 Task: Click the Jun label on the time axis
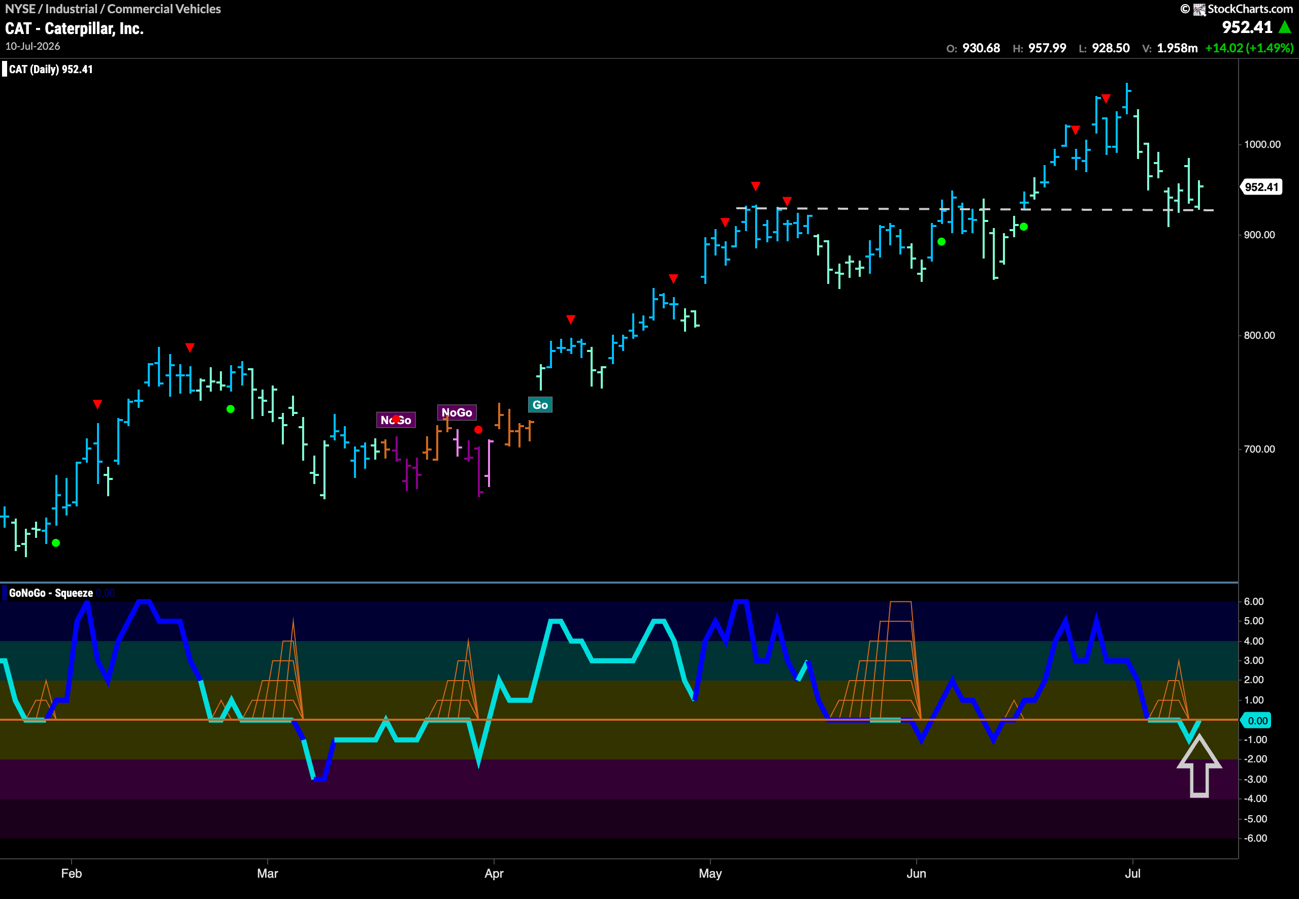[x=916, y=873]
